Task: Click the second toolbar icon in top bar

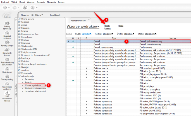Action: click(14, 8)
